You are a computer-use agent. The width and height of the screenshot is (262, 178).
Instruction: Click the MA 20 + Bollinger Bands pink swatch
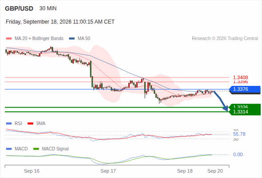click(x=9, y=39)
